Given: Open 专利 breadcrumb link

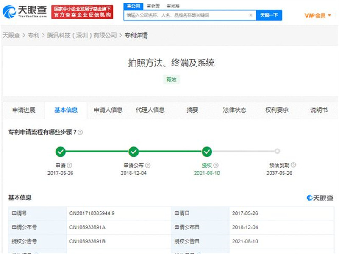Looking at the screenshot, I should (34, 35).
